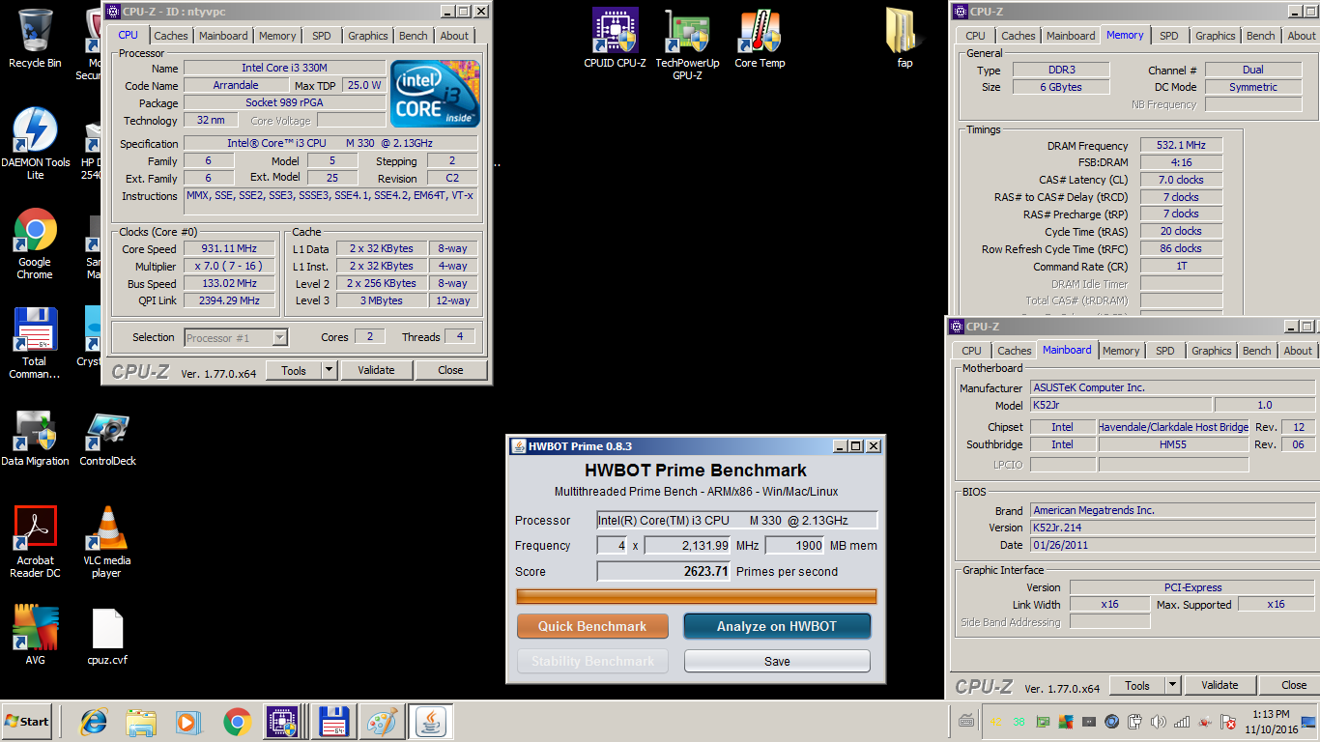This screenshot has height=742, width=1320.
Task: Open Windows Explorer from the taskbar
Action: [x=141, y=722]
